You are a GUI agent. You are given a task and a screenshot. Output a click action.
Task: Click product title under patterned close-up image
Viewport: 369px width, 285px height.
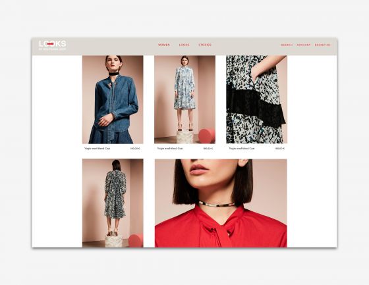click(242, 148)
